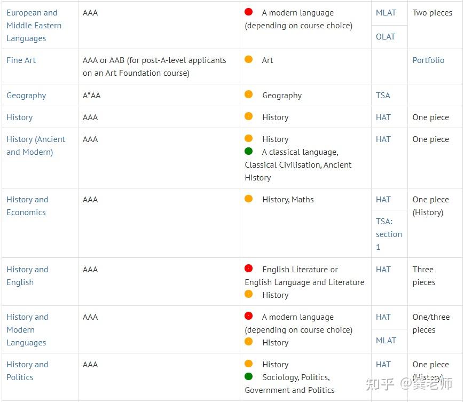Open the Portfolio link for Fine Art
This screenshot has height=402, width=464.
tap(428, 60)
